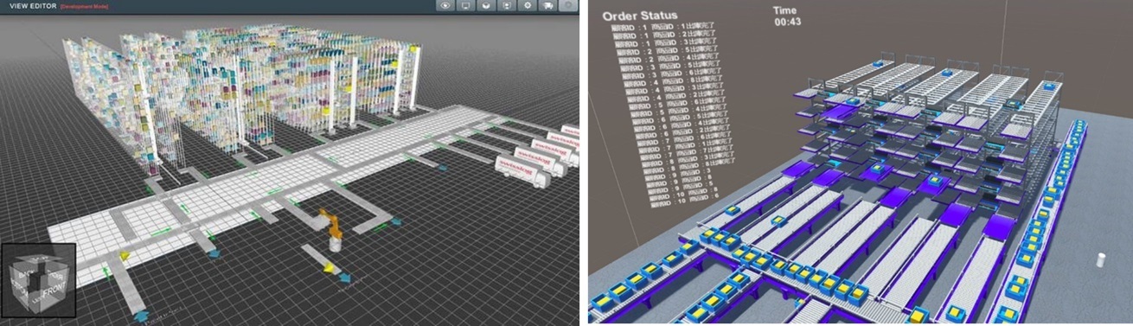Click the monitor display icon
This screenshot has height=326, width=1133.
[x=466, y=5]
